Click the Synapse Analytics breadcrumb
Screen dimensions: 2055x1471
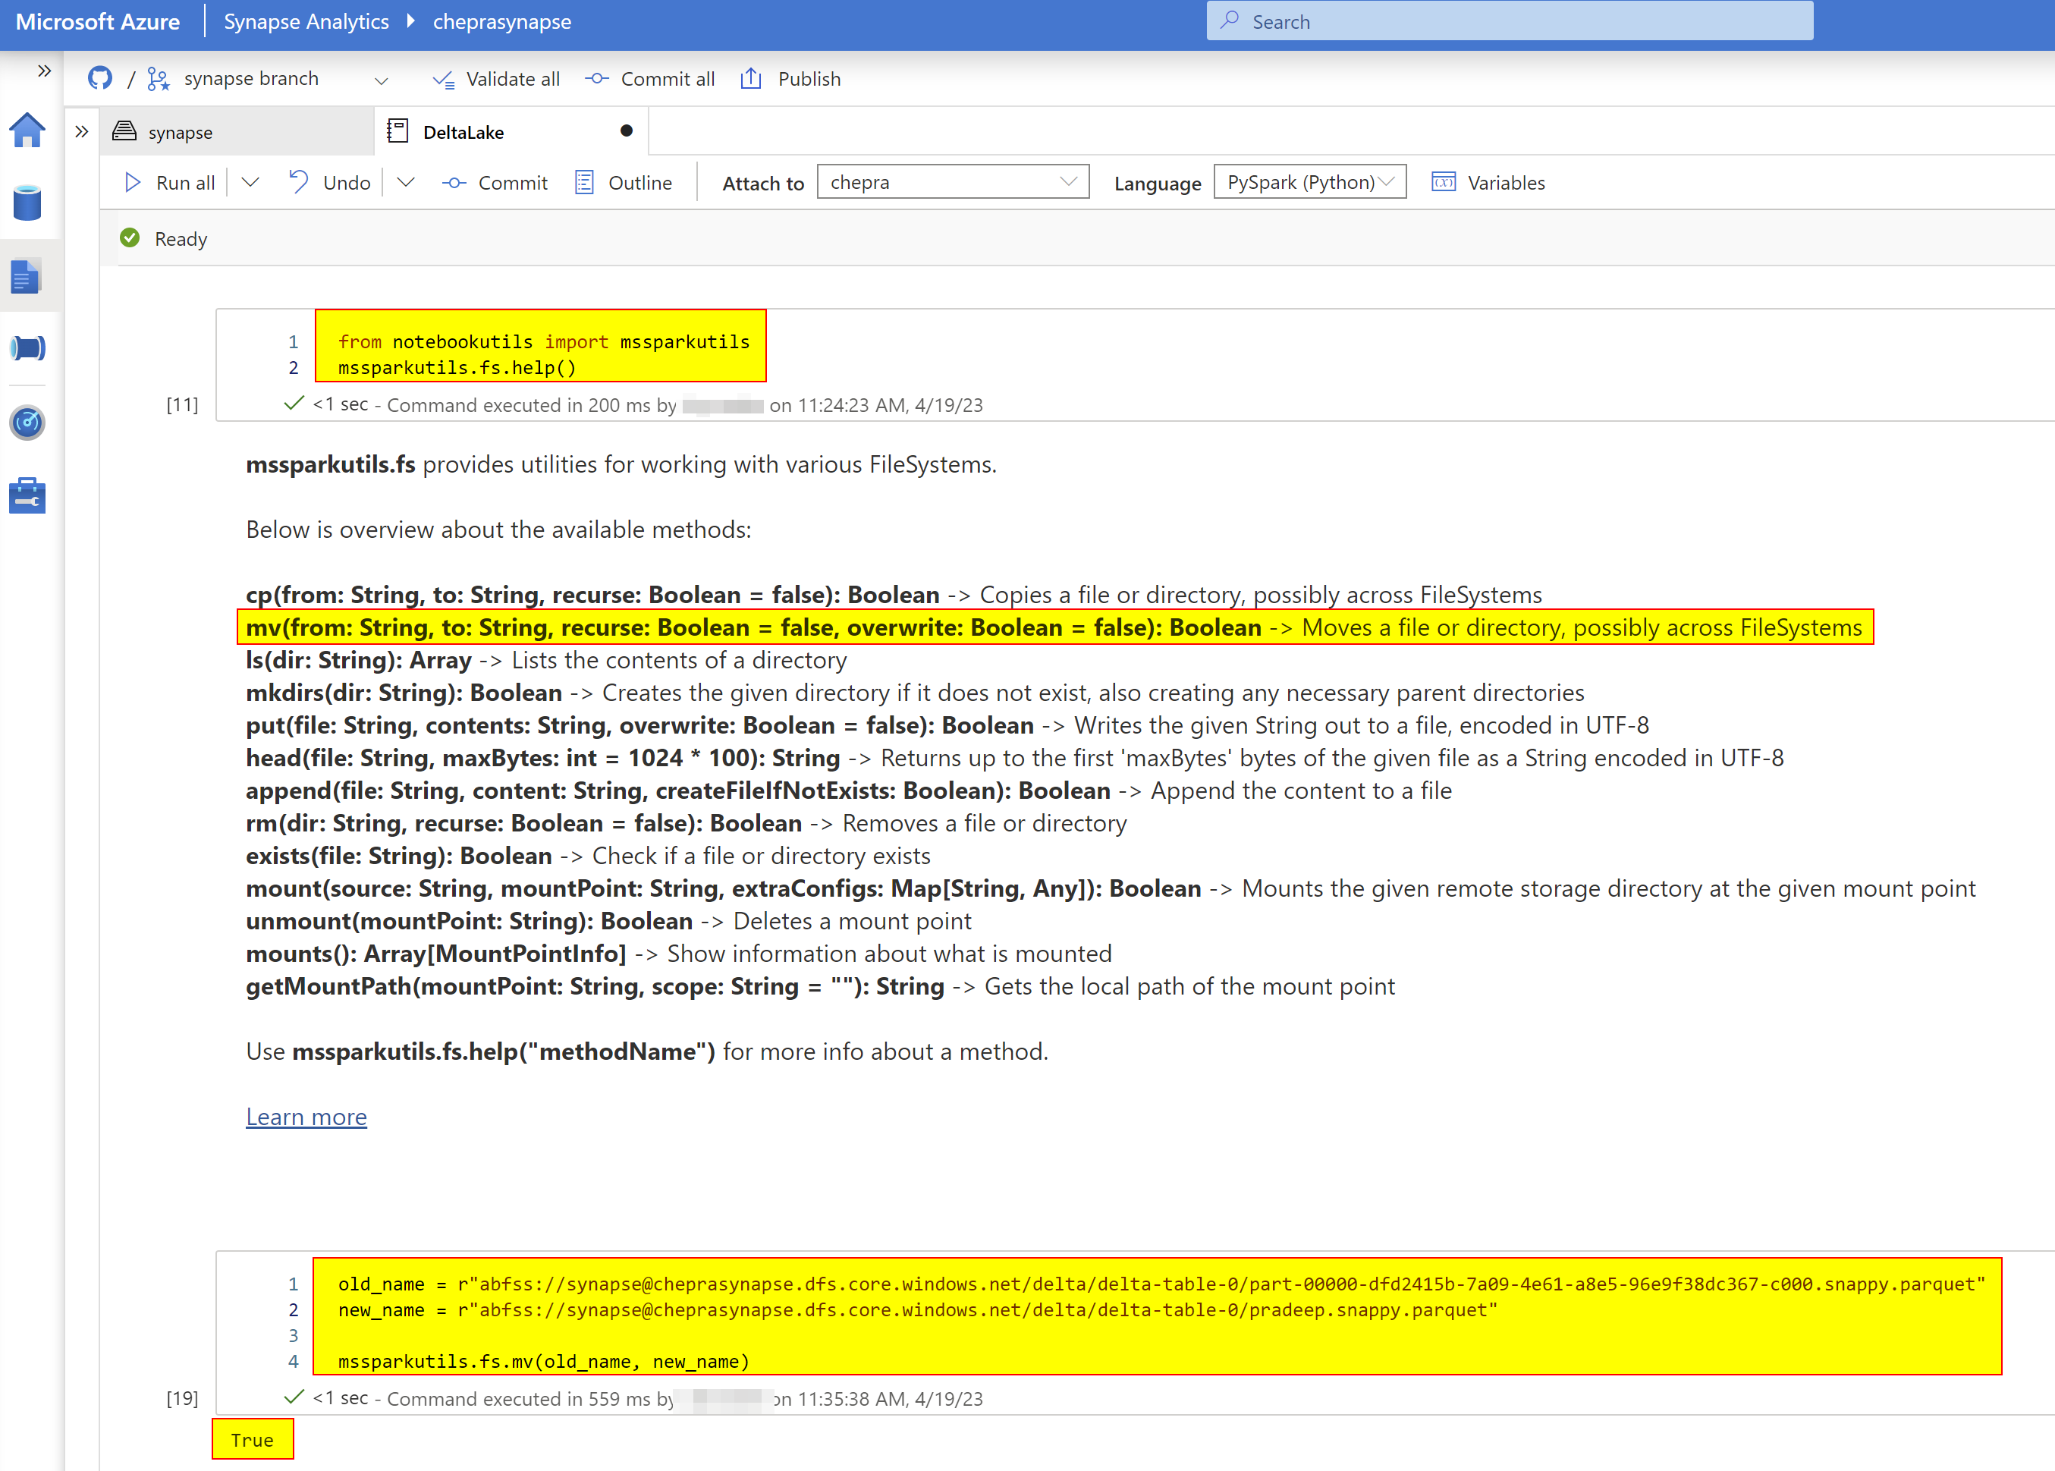[306, 22]
